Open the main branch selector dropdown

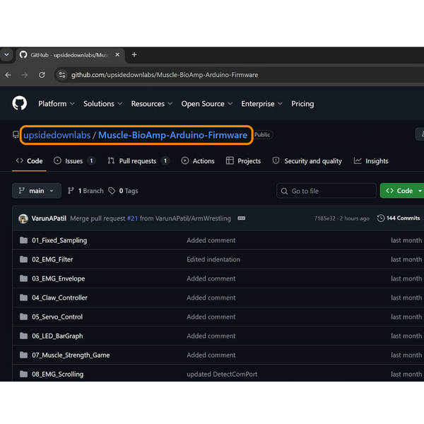[37, 191]
